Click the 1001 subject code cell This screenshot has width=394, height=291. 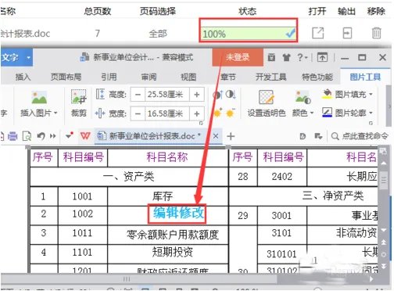82,196
